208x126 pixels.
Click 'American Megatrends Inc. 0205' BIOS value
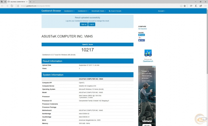90,120
